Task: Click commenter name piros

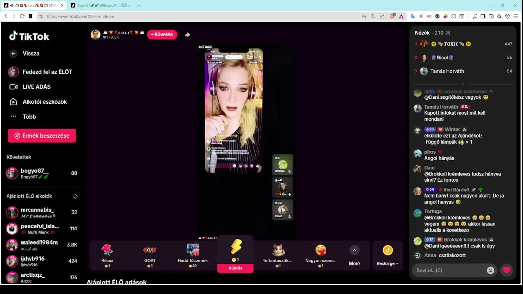Action: [x=430, y=152]
